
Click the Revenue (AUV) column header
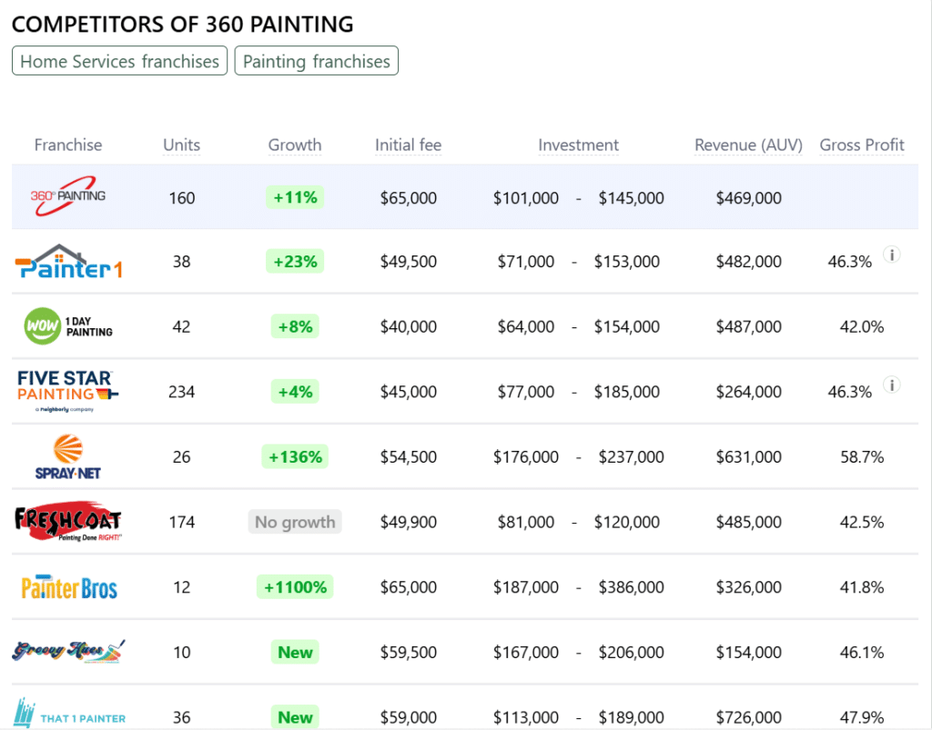748,145
